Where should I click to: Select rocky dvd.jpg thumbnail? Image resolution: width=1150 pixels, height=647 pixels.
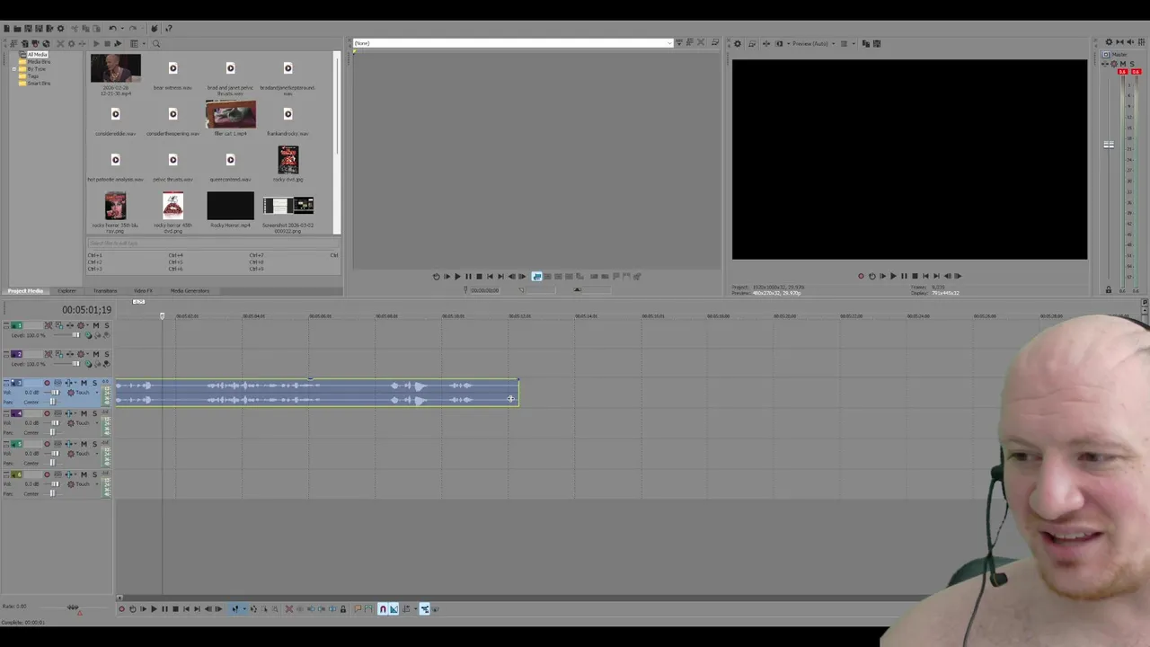287,160
